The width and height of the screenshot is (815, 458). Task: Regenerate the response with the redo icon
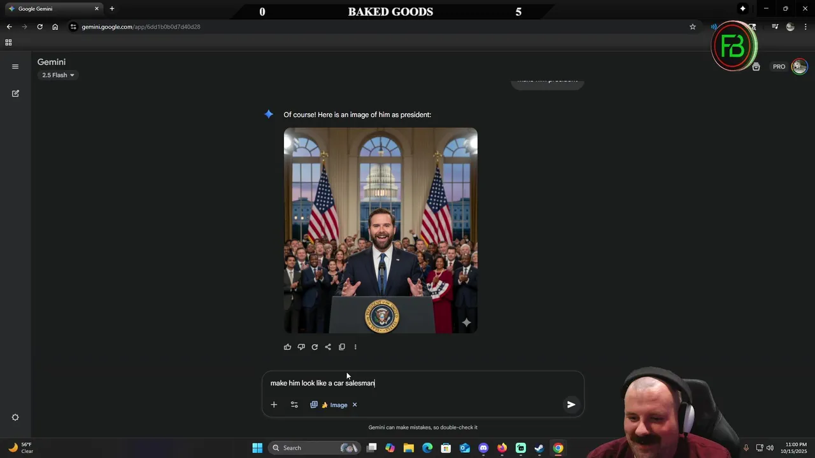(x=315, y=347)
